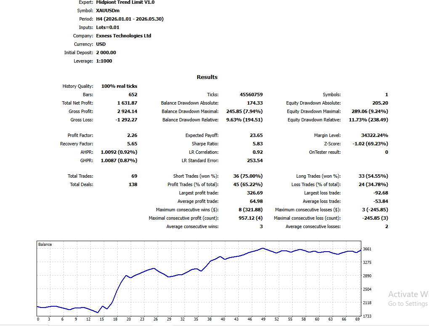429x326 pixels.
Task: Click history quality value 100% real ticks
Action: [119, 86]
